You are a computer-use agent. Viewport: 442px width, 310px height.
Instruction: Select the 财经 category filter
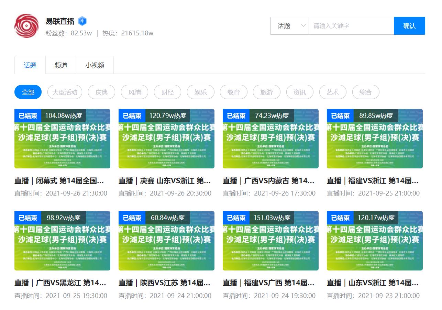167,92
